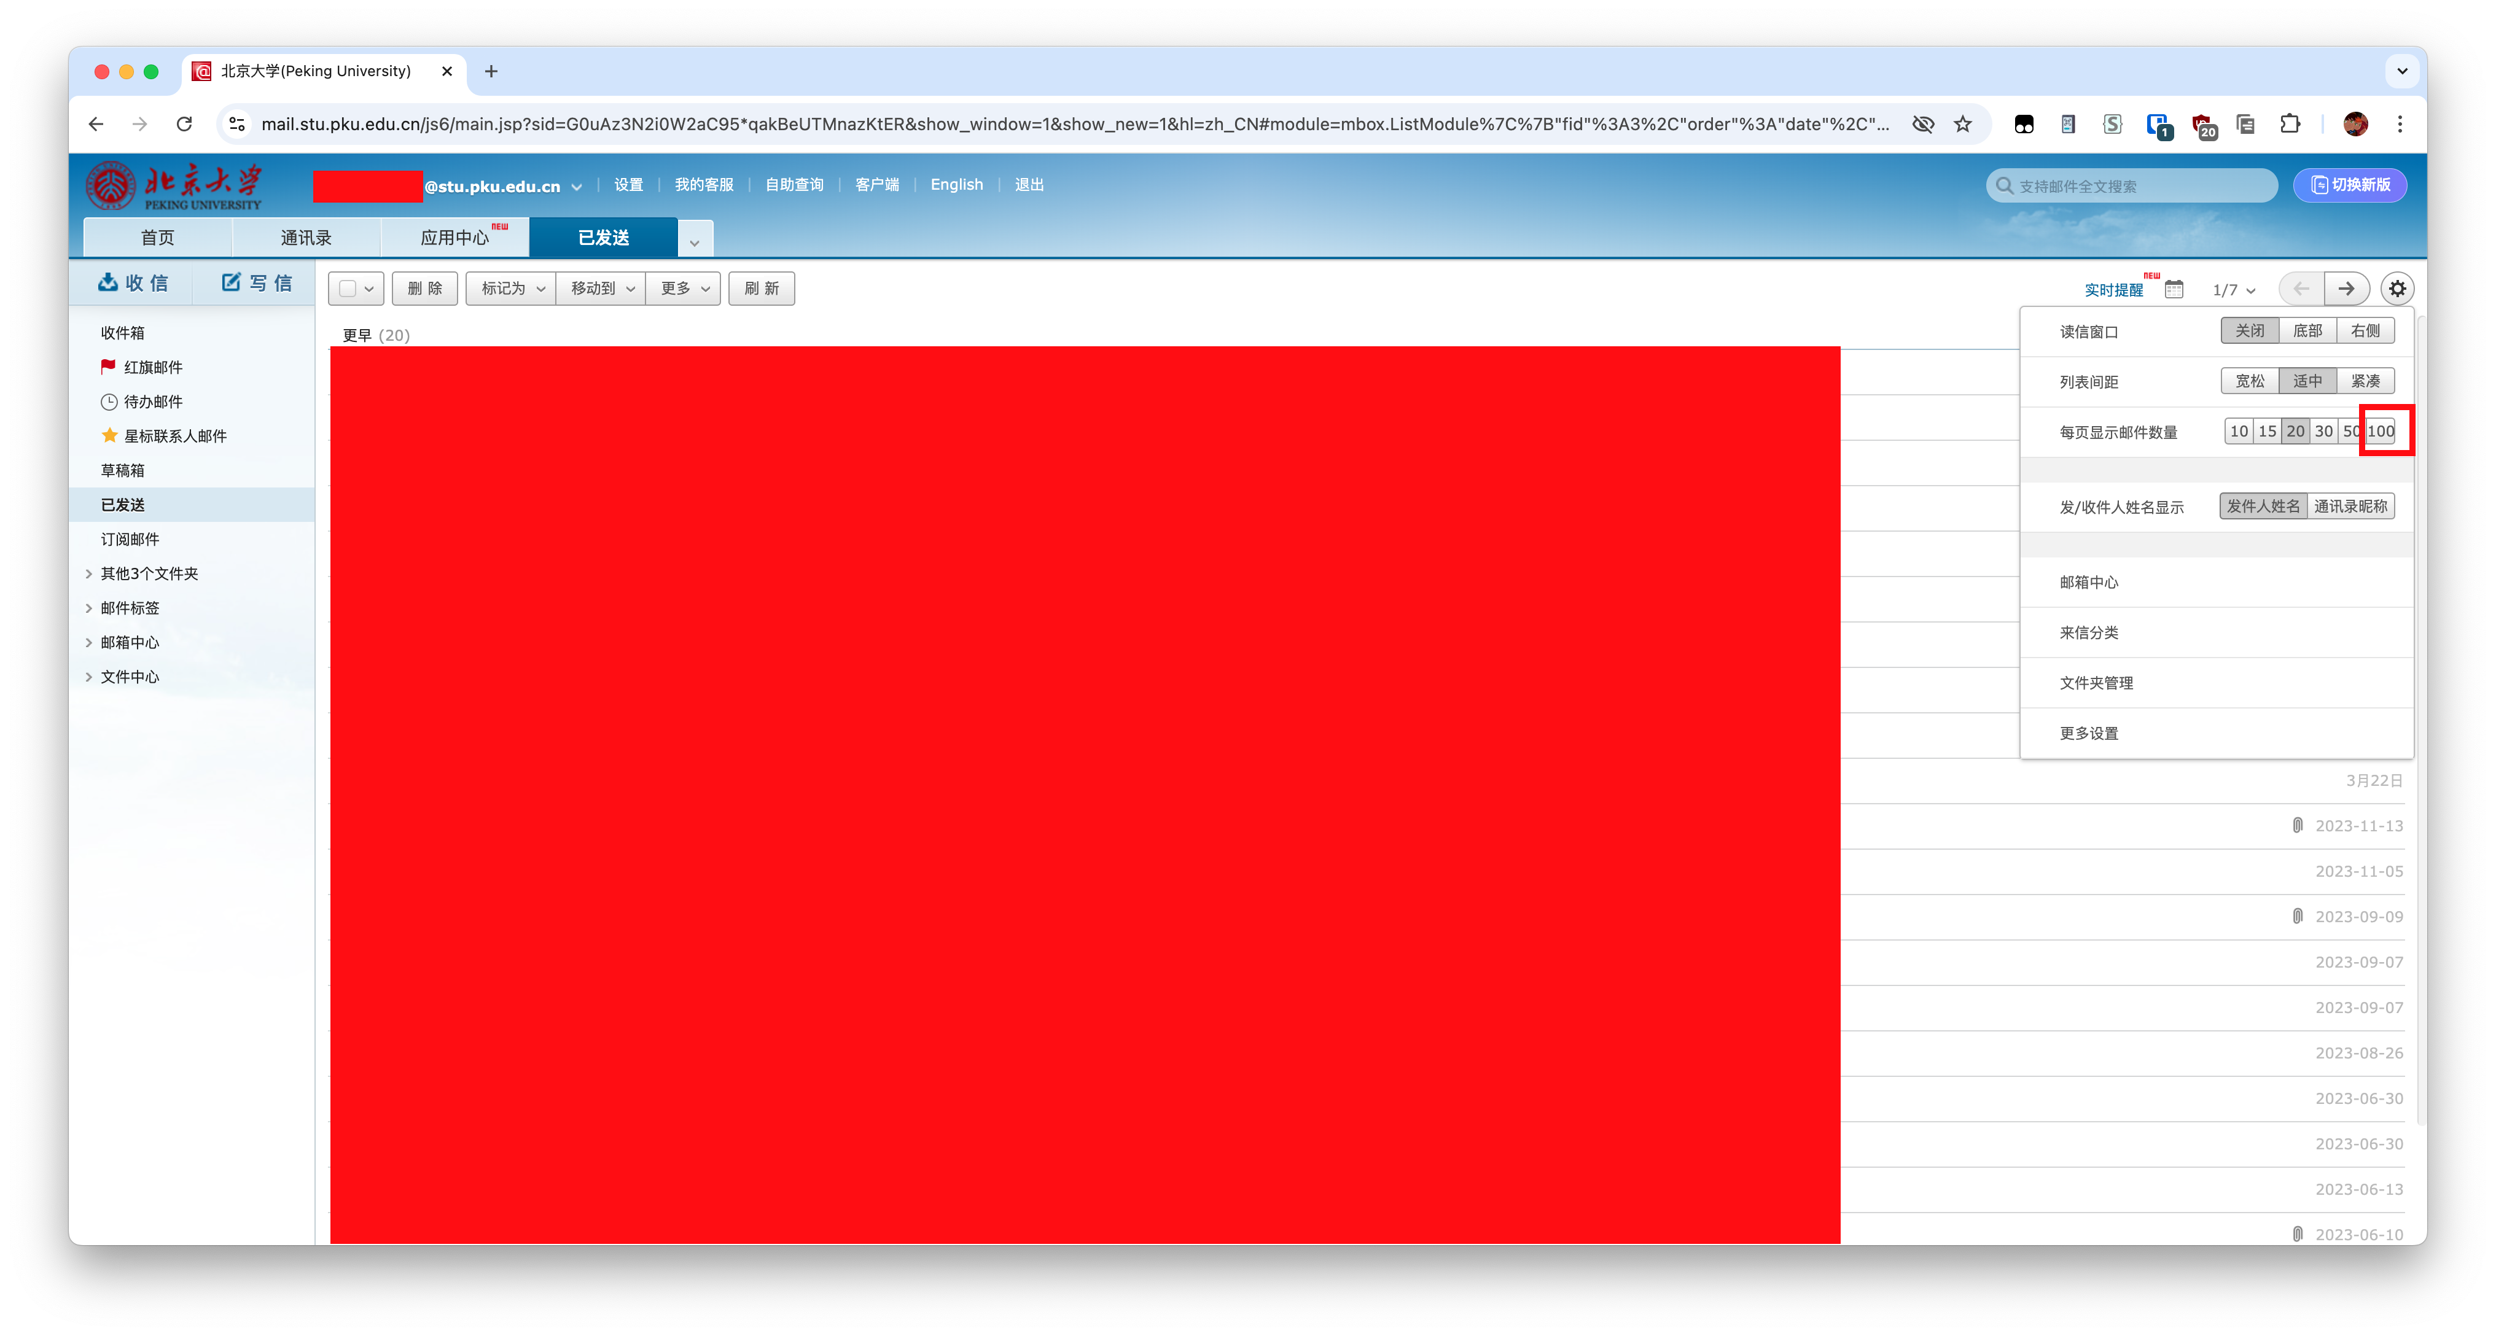
Task: Click the star icon for 星标联系人邮件
Action: (x=109, y=435)
